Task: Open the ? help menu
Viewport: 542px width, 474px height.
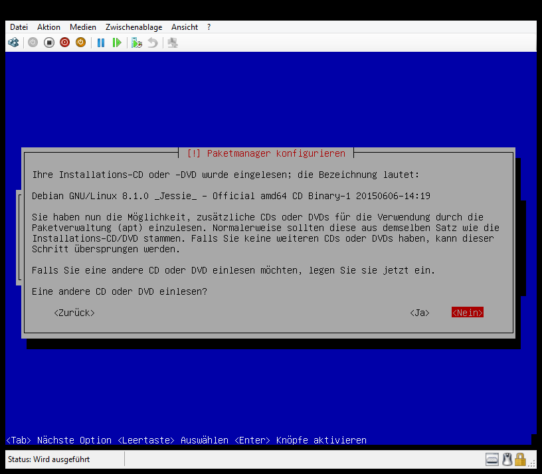Action: (209, 27)
